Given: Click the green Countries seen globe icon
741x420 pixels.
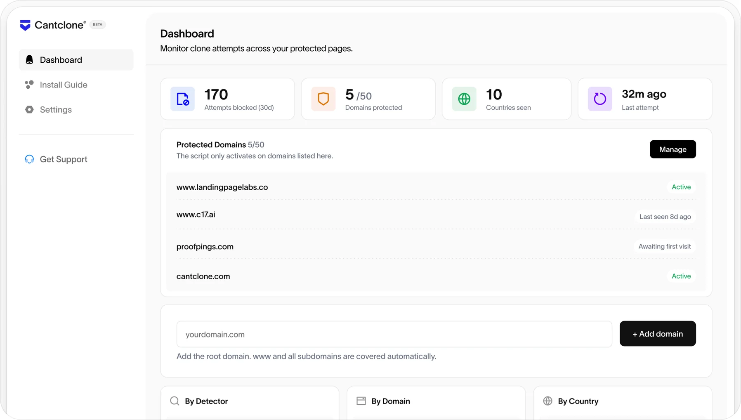Looking at the screenshot, I should tap(464, 99).
